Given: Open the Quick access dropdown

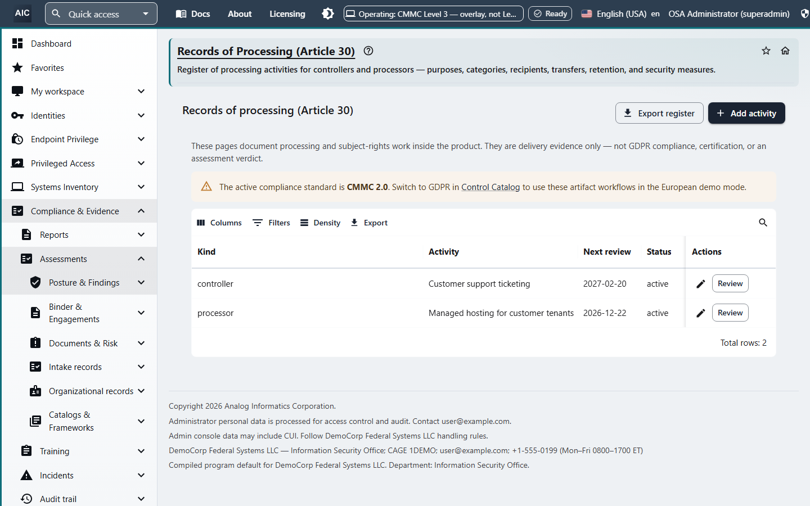Looking at the screenshot, I should (101, 13).
